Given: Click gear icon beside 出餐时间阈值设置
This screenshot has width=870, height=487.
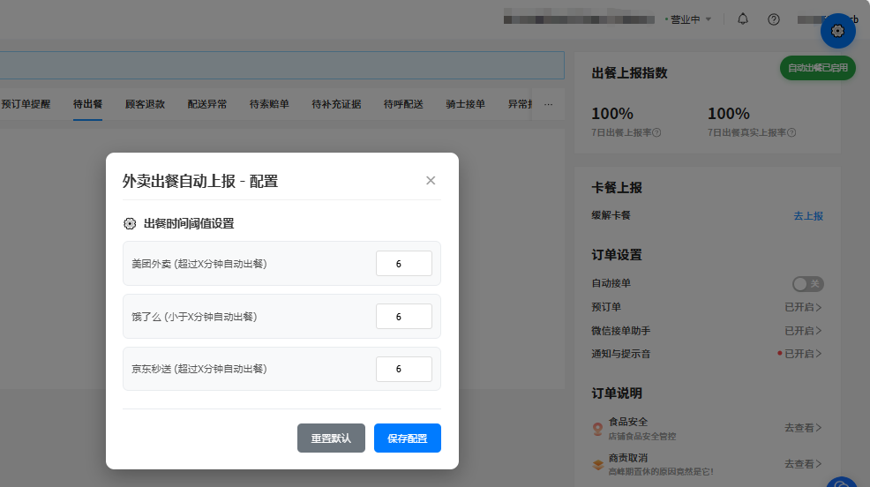Looking at the screenshot, I should [x=130, y=223].
